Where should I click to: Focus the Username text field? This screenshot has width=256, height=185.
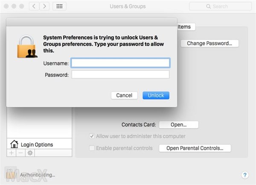(120, 63)
